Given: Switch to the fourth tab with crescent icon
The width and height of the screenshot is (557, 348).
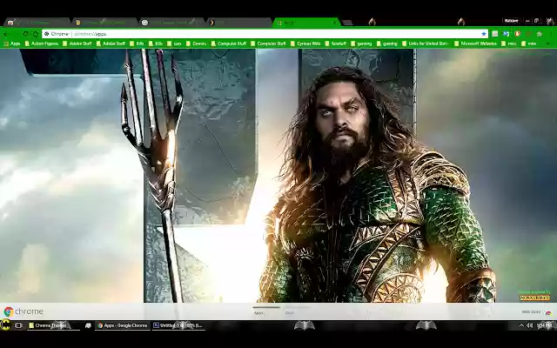Looking at the screenshot, I should tap(239, 23).
